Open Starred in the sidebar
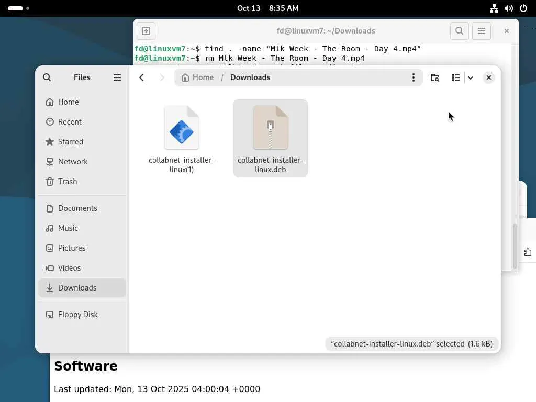This screenshot has width=536, height=402. pyautogui.click(x=82, y=141)
